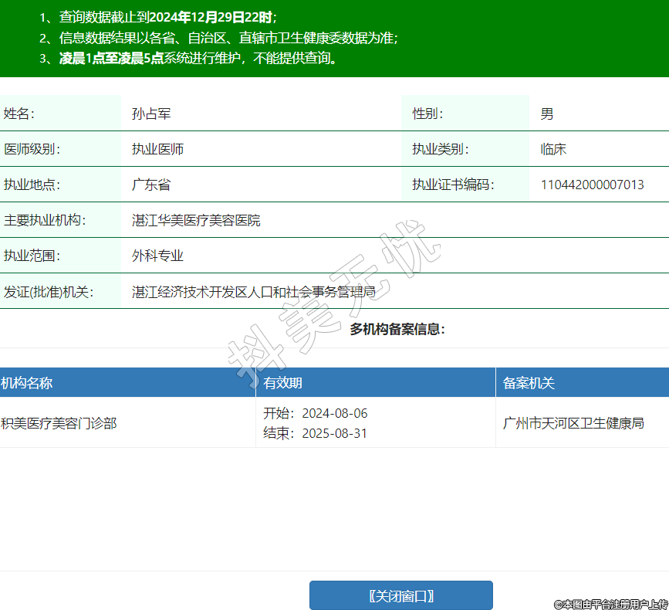Select the name value 孙占军
669x610 pixels.
click(x=151, y=114)
